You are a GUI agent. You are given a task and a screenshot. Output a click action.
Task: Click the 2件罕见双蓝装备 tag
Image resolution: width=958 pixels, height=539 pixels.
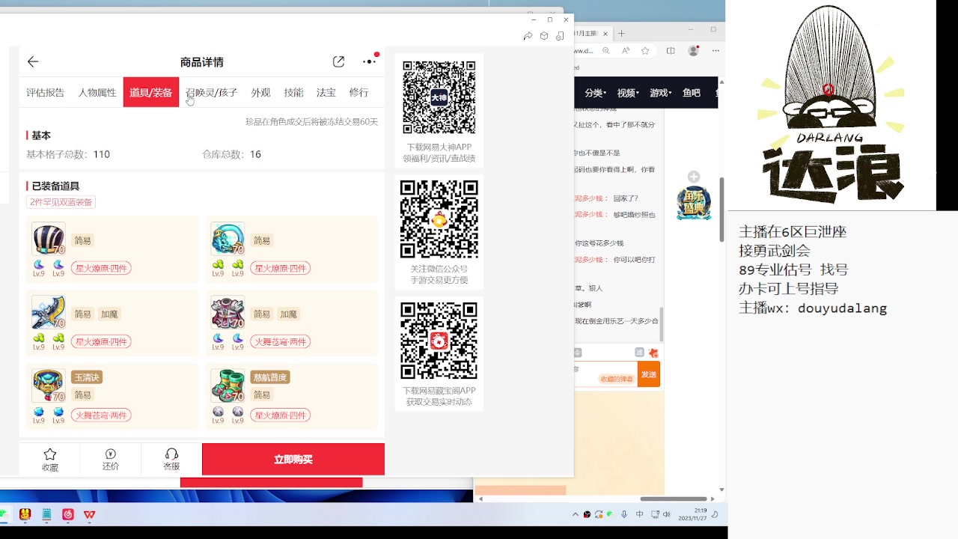pyautogui.click(x=61, y=202)
